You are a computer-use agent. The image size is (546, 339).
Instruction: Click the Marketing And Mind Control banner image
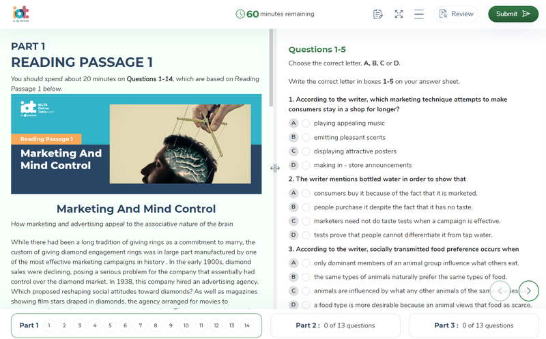pyautogui.click(x=136, y=144)
